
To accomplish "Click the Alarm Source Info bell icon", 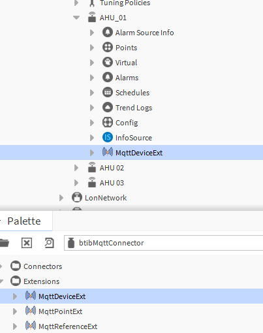I will pyautogui.click(x=108, y=33).
